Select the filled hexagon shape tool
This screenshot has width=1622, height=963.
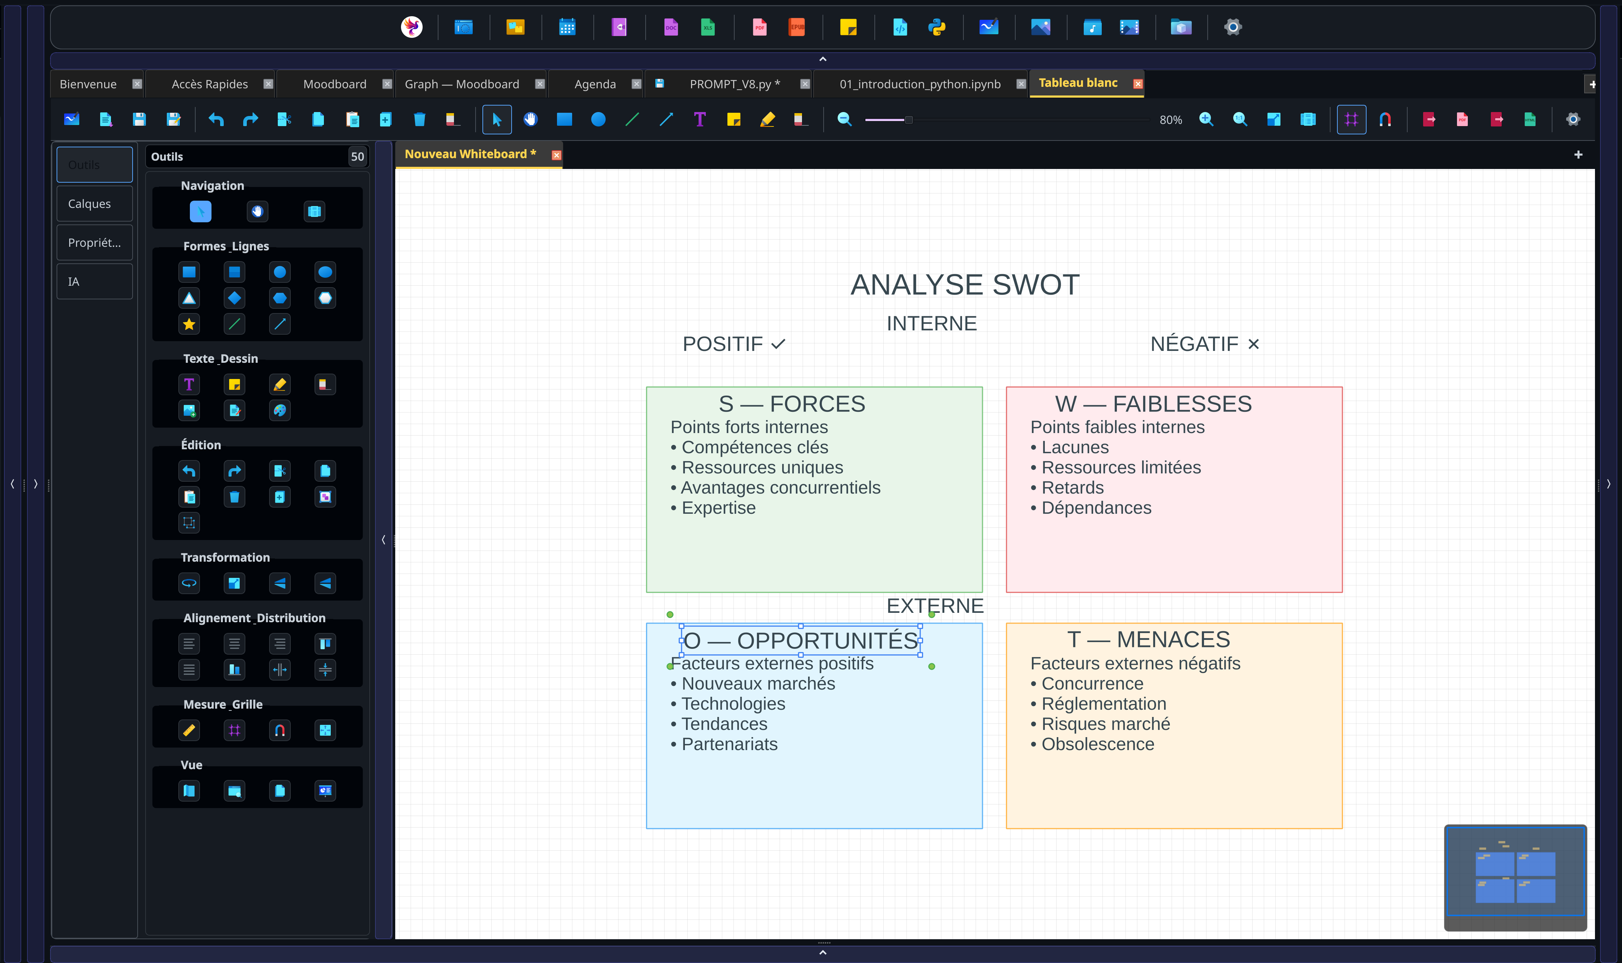[x=280, y=298]
